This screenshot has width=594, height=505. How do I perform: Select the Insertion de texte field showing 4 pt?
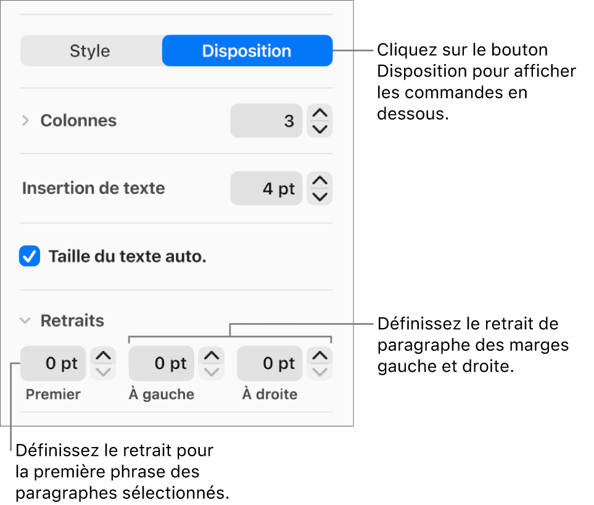pyautogui.click(x=266, y=188)
